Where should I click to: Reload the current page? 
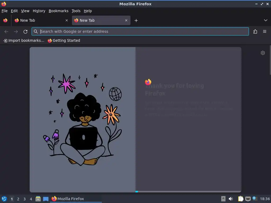coord(25,32)
